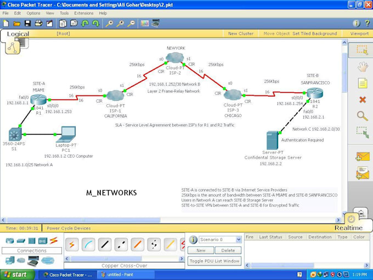Choose the Resize Shape tool
The image size is (373, 280).
pos(362,132)
